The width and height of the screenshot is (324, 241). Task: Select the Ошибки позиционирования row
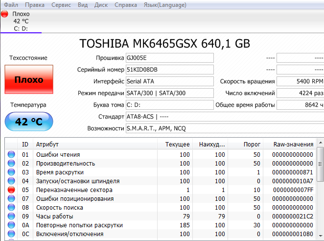[x=161, y=198]
